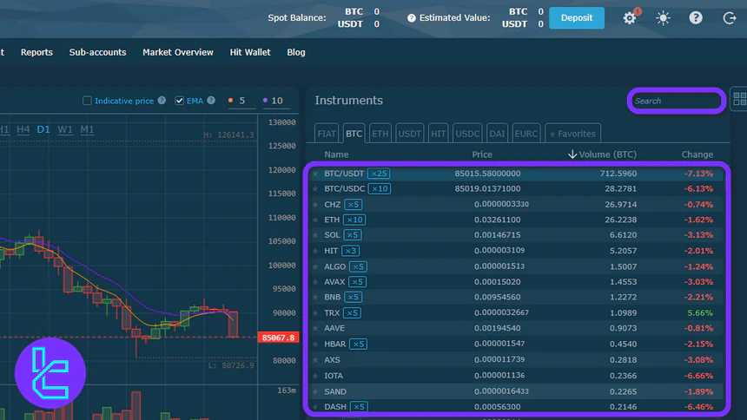The width and height of the screenshot is (747, 420).
Task: Select the ETH ×10 margin badge
Action: click(354, 220)
